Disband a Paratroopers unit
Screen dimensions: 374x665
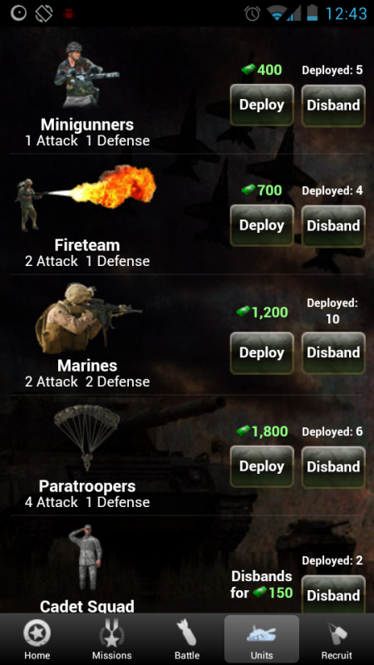click(333, 466)
